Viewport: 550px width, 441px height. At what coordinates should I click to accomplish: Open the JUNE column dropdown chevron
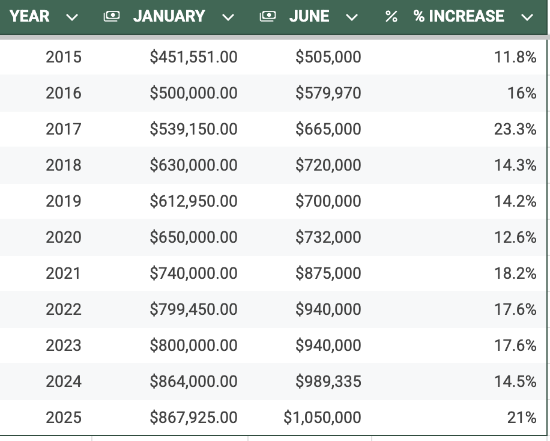click(x=352, y=17)
